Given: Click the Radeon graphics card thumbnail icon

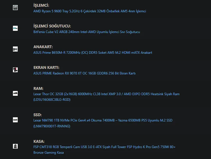Looking at the screenshot, I should [15, 70].
